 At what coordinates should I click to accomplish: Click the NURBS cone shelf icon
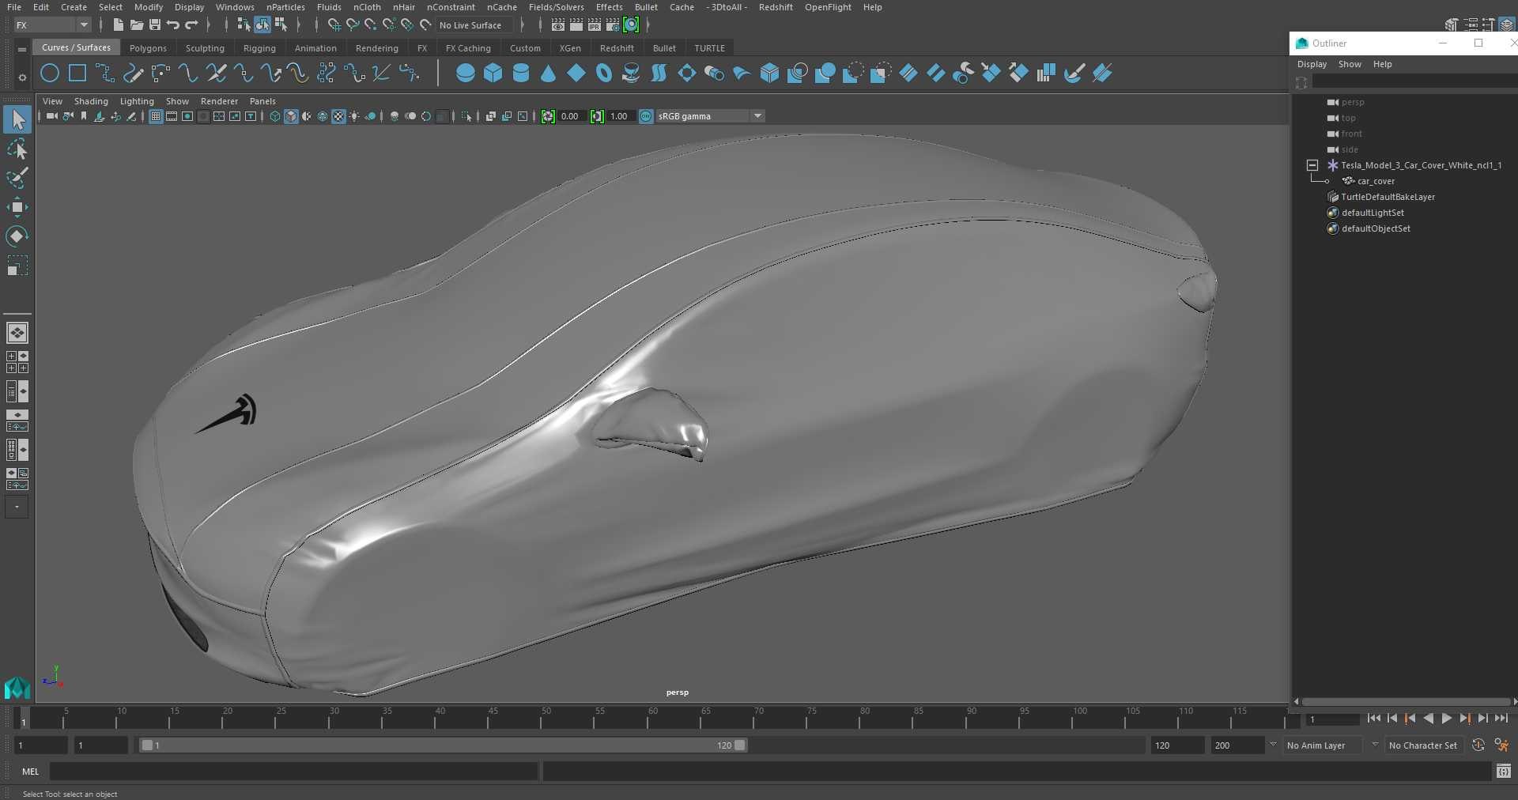click(x=549, y=74)
